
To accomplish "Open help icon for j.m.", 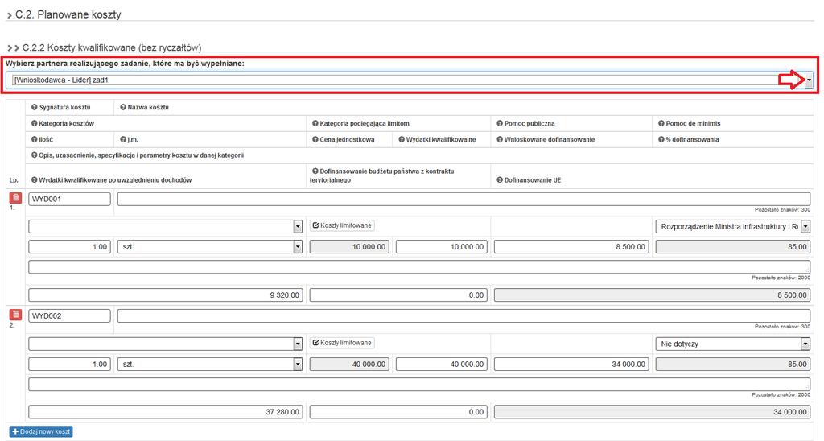I will (x=123, y=140).
